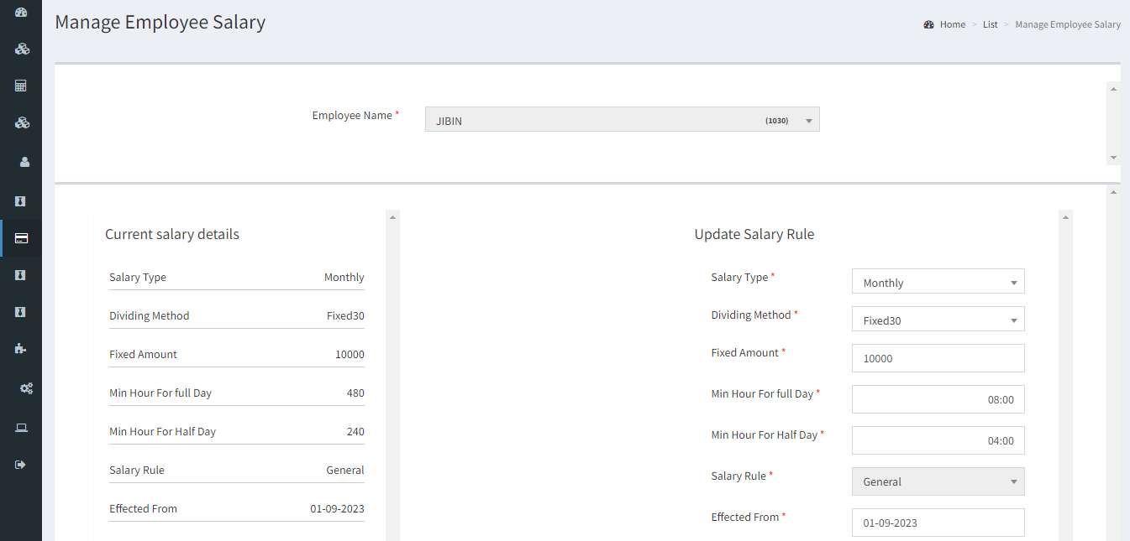Open settings gears icon in sidebar
This screenshot has height=541, width=1130.
pyautogui.click(x=26, y=388)
